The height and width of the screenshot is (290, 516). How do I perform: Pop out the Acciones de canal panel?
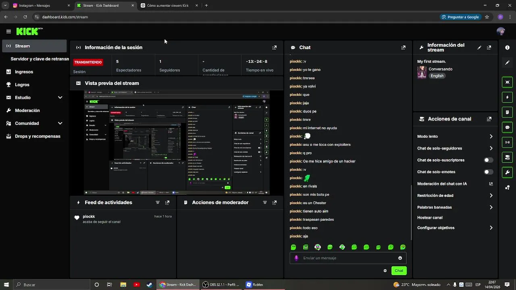click(489, 119)
